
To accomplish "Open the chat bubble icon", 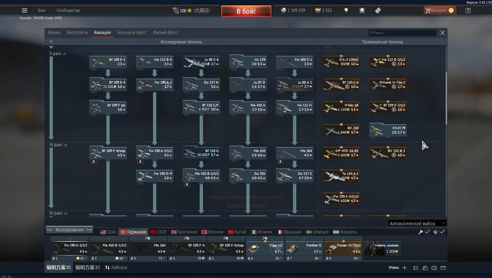I will click(x=434, y=268).
